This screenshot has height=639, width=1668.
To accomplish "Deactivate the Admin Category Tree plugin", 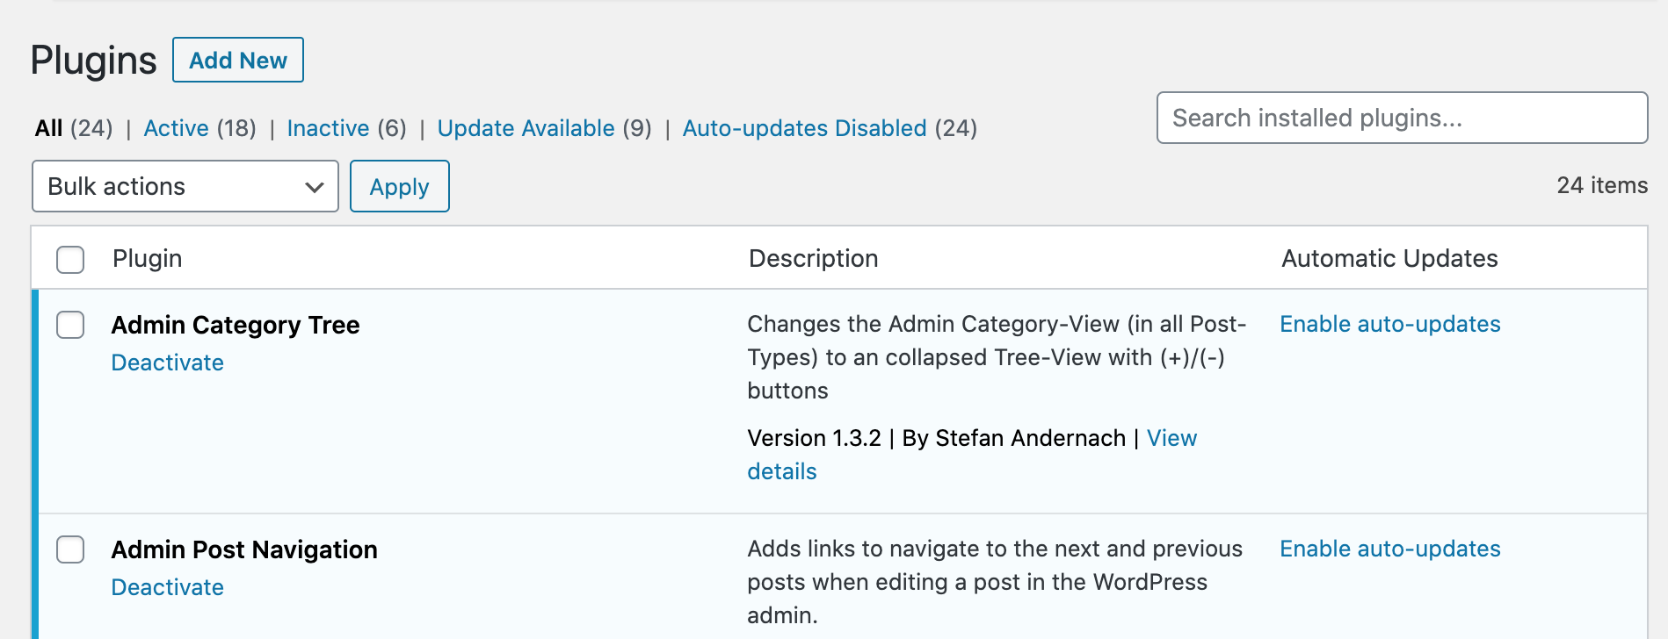I will 167,363.
